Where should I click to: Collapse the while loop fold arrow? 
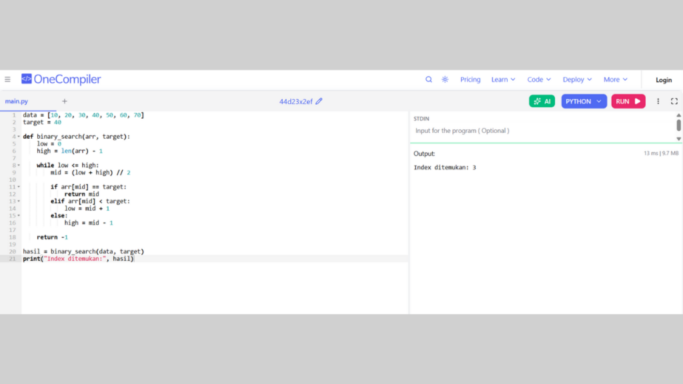click(x=19, y=165)
